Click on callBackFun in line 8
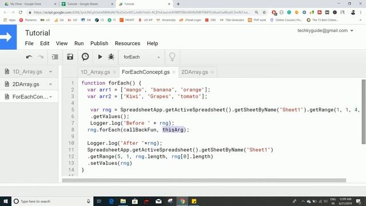 (x=140, y=130)
